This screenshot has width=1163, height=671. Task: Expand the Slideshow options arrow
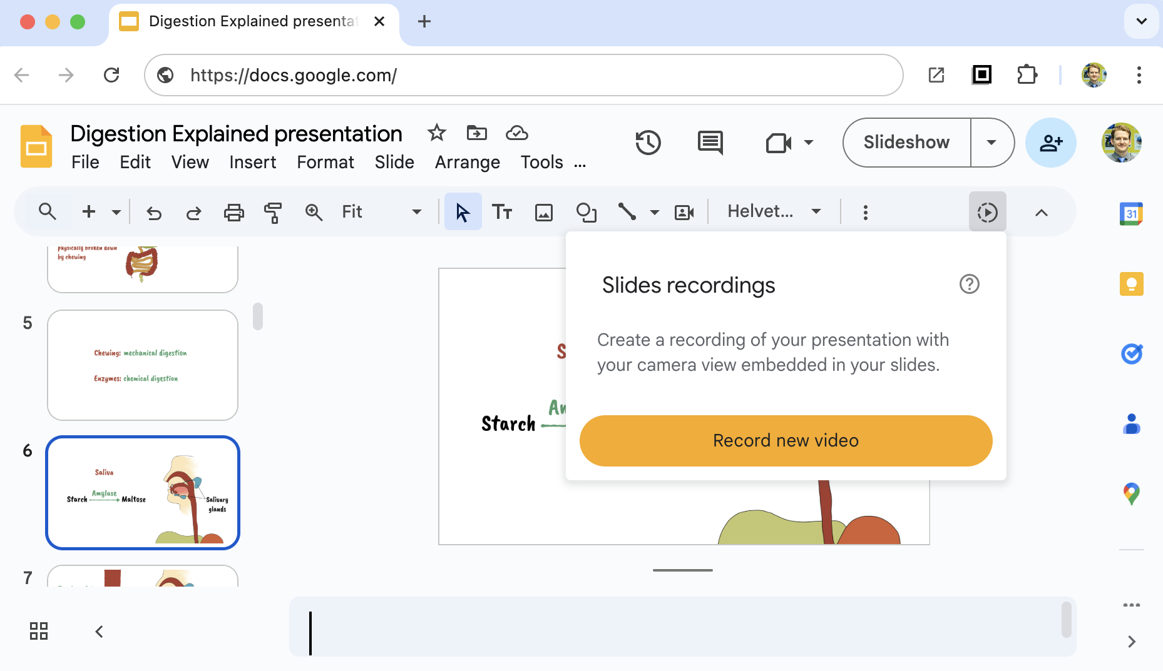pyautogui.click(x=992, y=143)
